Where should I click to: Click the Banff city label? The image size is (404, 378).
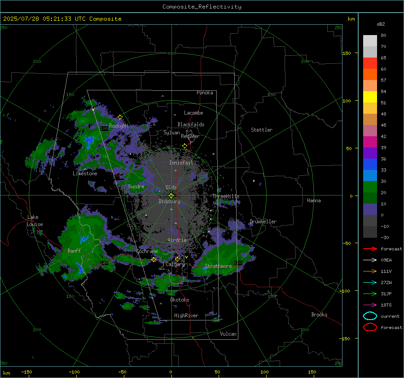[x=74, y=250]
